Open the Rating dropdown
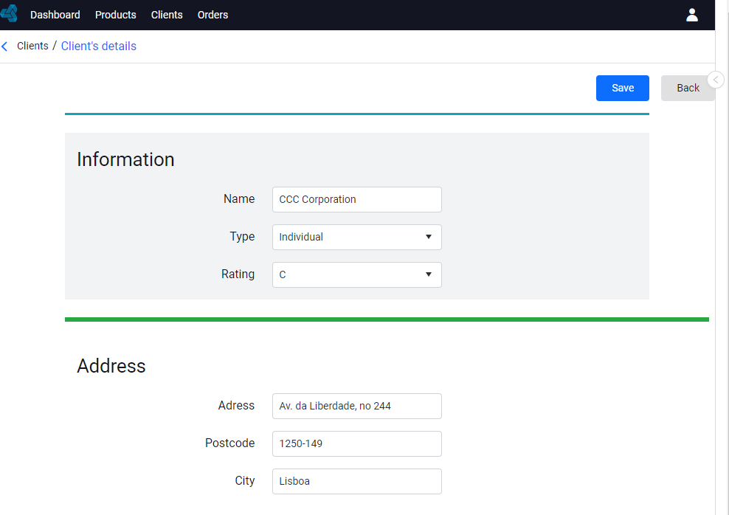 [356, 274]
